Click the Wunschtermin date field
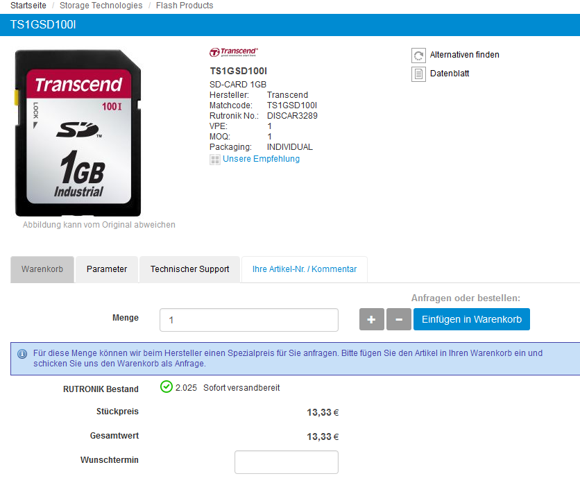The height and width of the screenshot is (483, 580). click(287, 462)
